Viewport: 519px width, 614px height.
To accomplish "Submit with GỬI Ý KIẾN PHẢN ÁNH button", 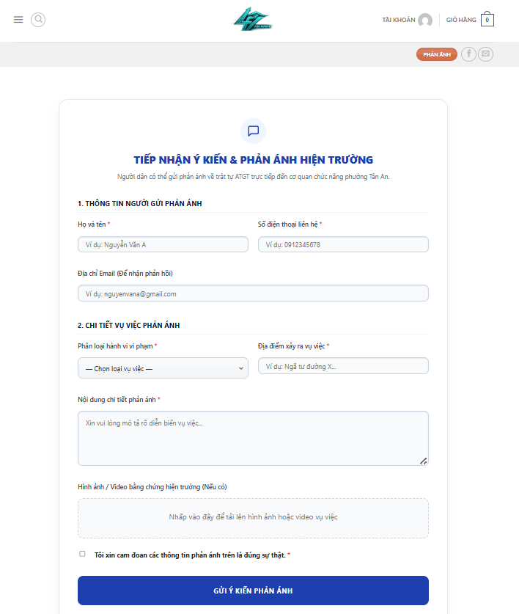I will click(253, 591).
